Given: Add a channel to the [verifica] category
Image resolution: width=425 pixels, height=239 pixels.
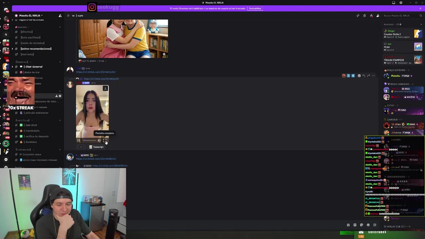Looking at the screenshot, I should coord(60,120).
